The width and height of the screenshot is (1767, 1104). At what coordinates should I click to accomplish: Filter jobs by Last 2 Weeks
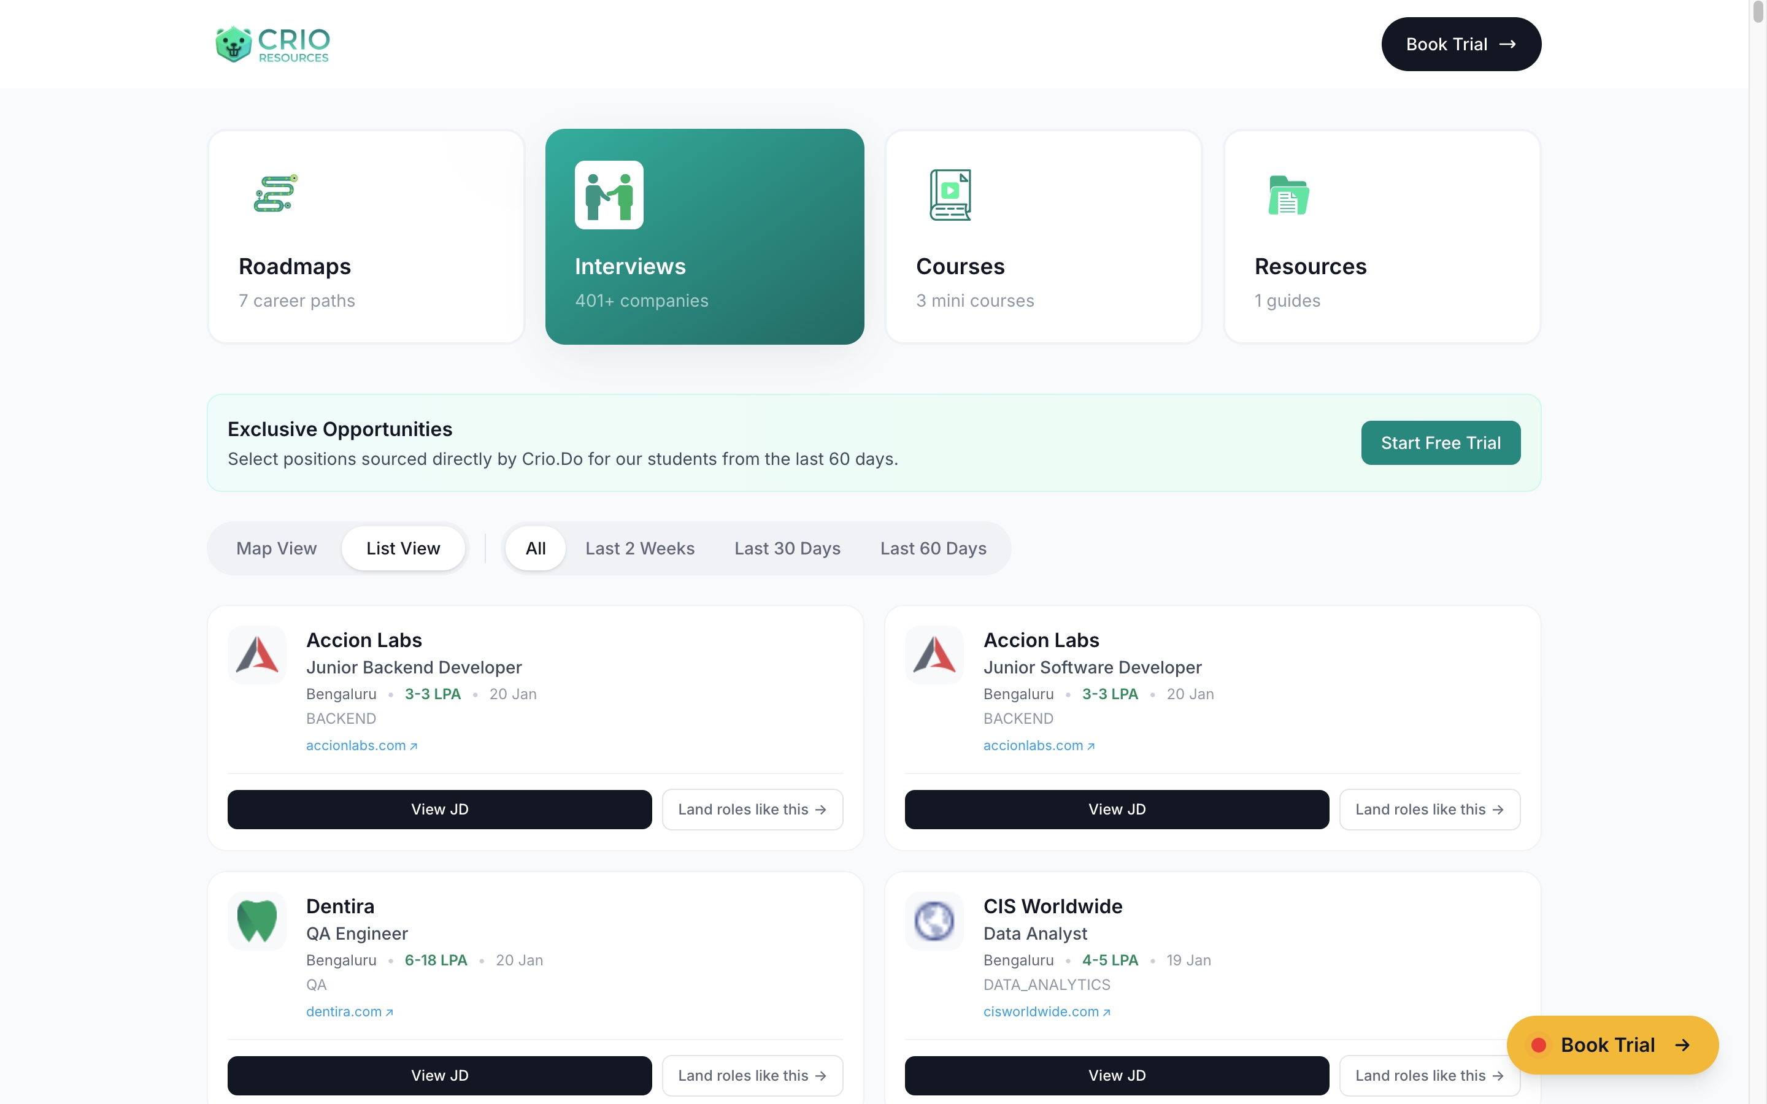tap(640, 548)
